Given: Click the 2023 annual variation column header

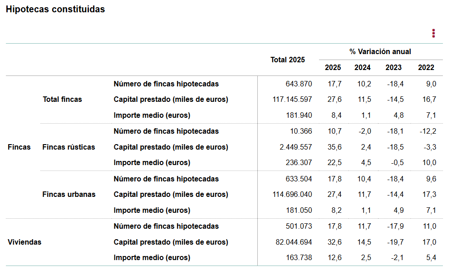Looking at the screenshot, I should coord(393,67).
